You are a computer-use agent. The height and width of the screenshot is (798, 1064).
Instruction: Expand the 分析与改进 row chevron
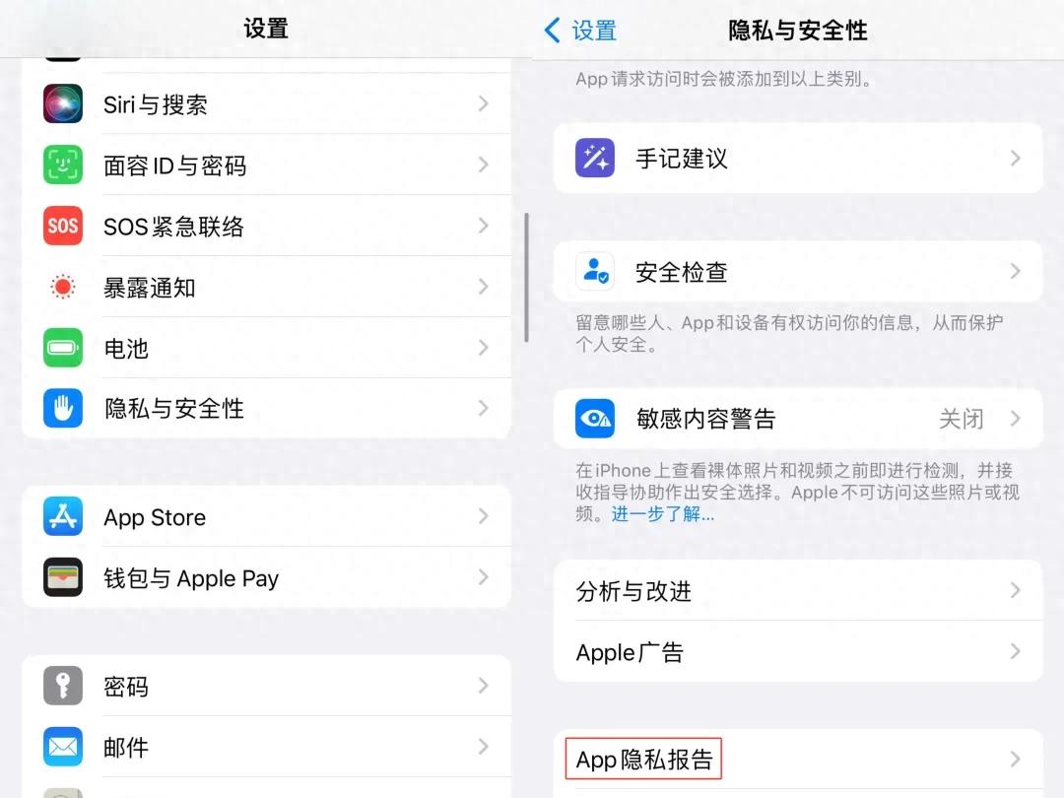click(1015, 590)
